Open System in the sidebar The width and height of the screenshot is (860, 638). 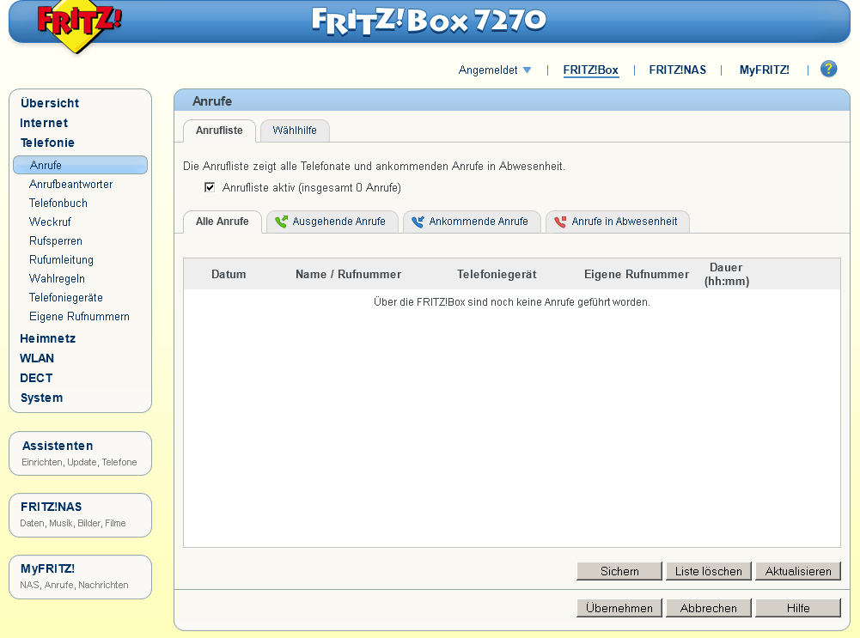[42, 398]
